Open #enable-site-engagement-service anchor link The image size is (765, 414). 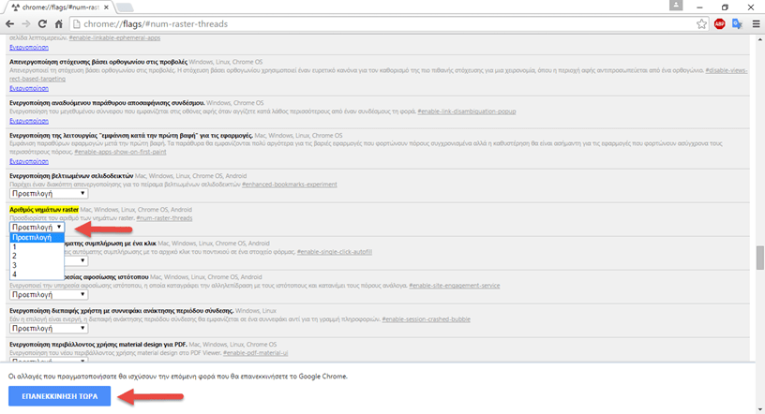point(454,286)
